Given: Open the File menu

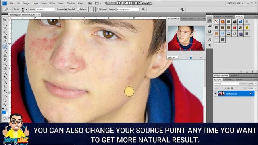Looking at the screenshot, I should pos(12,3).
